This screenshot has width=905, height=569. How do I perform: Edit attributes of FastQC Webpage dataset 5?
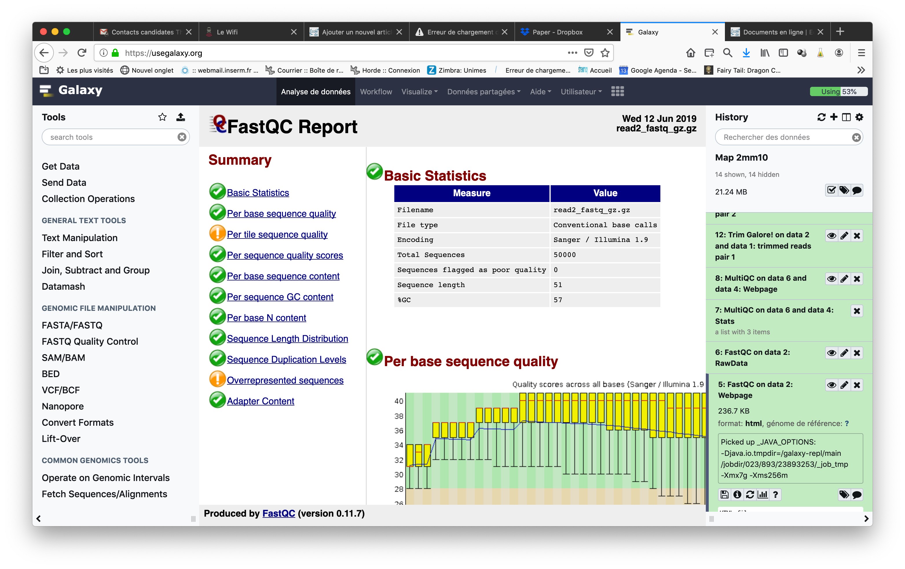point(844,385)
